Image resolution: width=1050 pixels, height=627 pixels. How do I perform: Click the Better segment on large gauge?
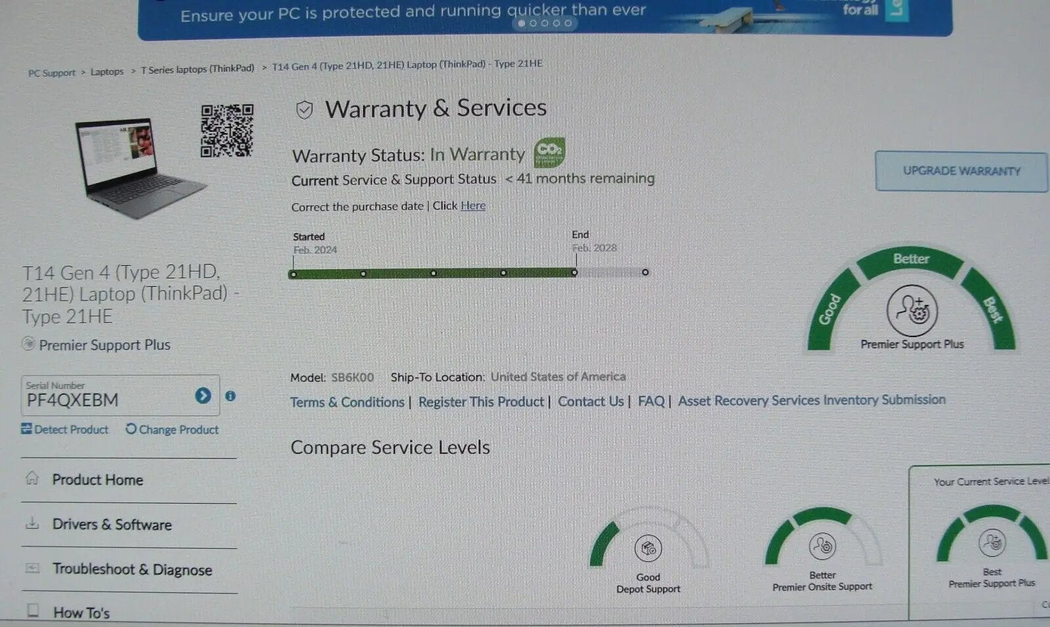911,261
